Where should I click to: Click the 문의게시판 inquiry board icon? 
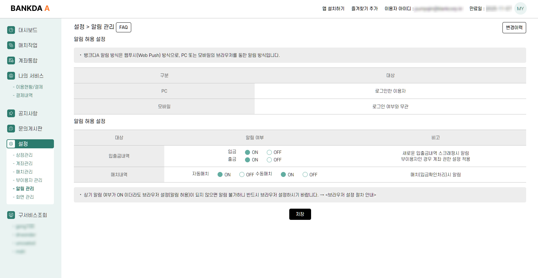pos(11,129)
